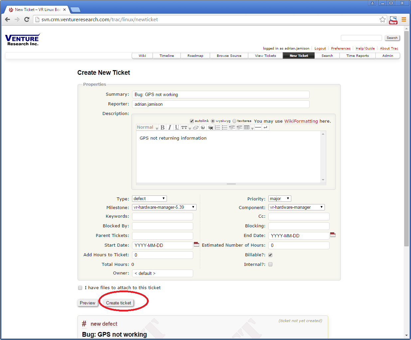Check the Internal checkbox

(x=270, y=265)
